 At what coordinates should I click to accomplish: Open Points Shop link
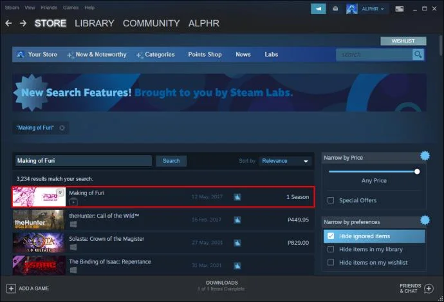tap(205, 54)
